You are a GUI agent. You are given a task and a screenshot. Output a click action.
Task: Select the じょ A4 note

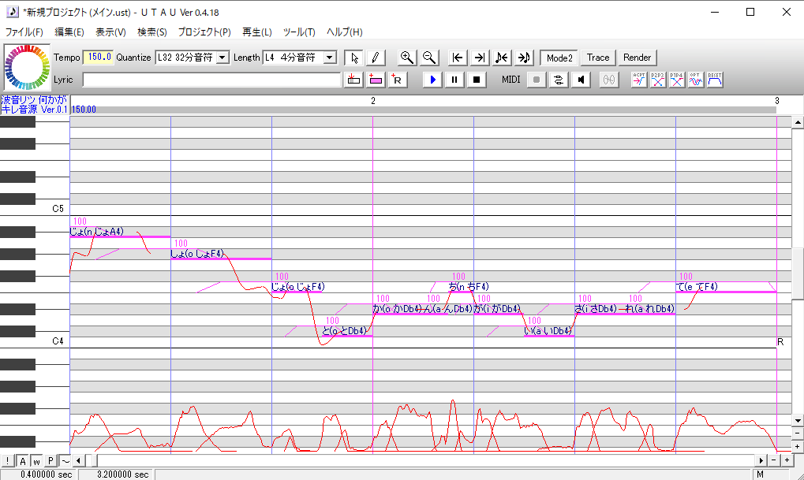120,232
